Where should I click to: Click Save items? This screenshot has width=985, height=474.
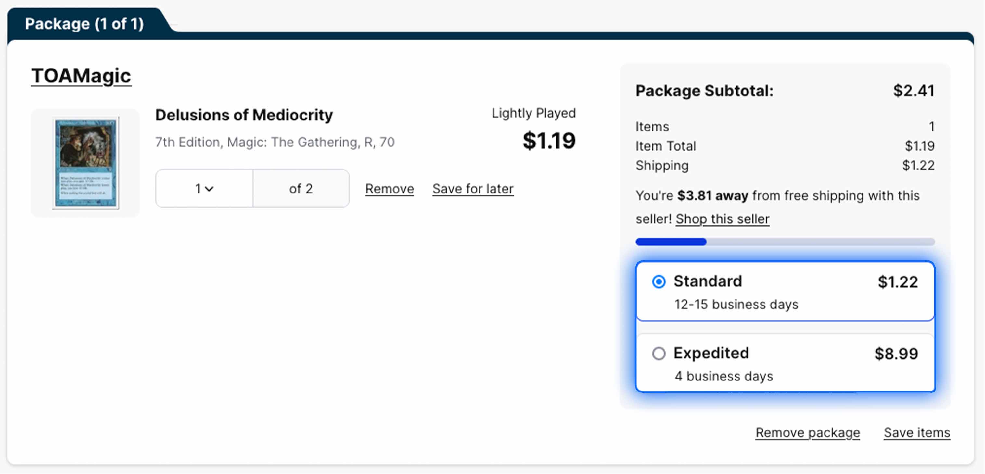916,432
